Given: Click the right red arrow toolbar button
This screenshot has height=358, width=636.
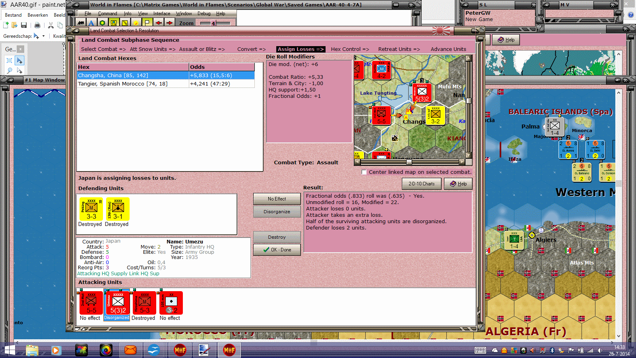Looking at the screenshot, I should tap(170, 23).
